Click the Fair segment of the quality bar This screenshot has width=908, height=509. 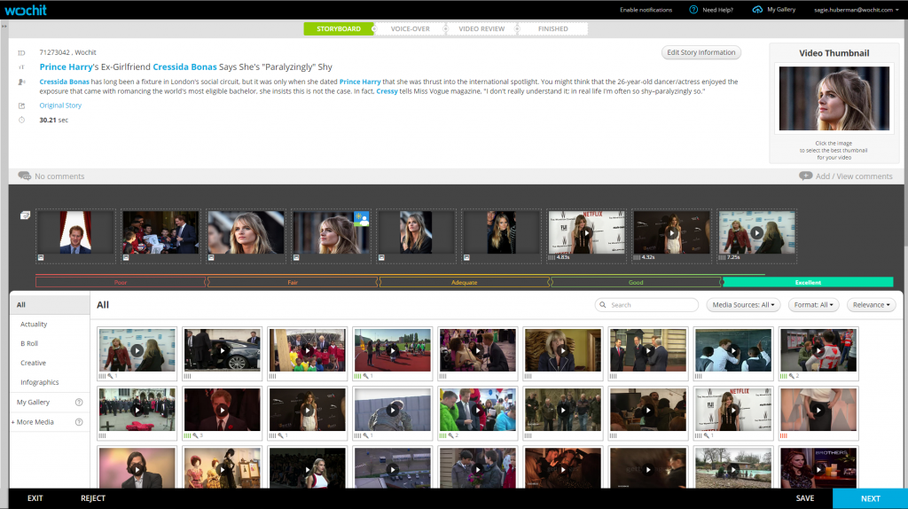(293, 283)
